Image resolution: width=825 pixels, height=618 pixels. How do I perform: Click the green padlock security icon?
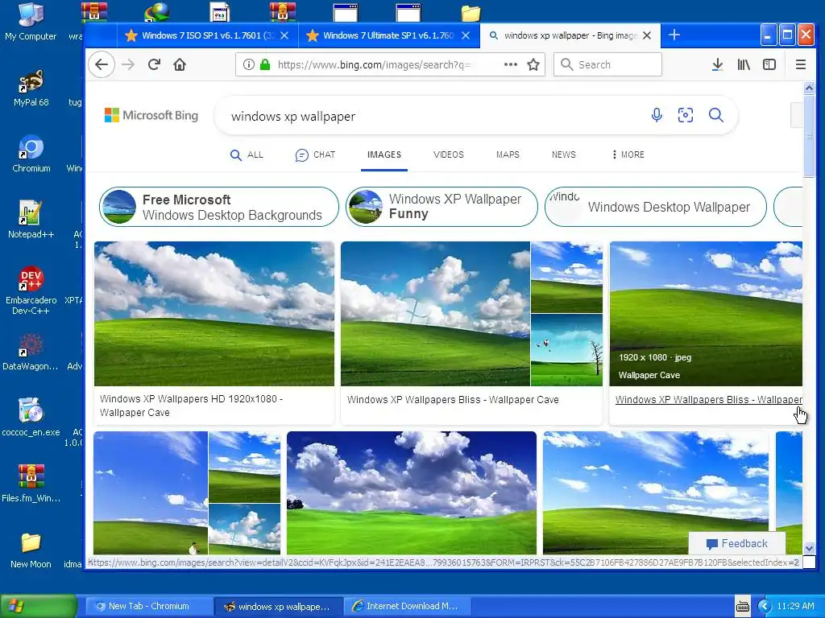[265, 64]
